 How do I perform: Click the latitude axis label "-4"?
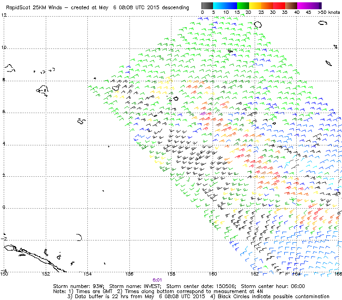coord(4,270)
